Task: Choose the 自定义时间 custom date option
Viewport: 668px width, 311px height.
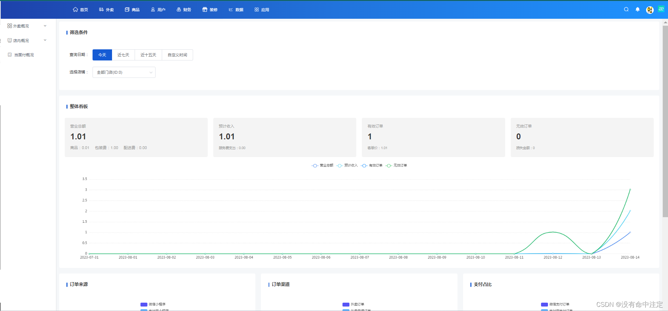Action: [x=177, y=55]
